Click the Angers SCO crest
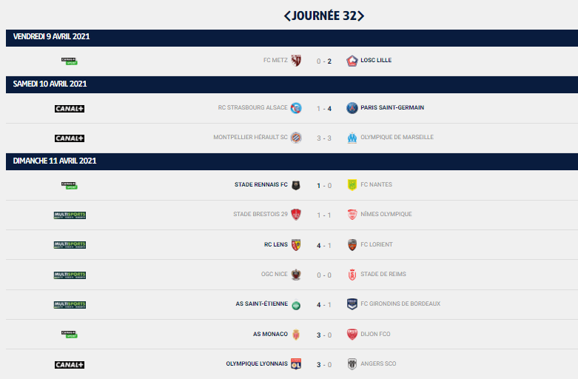The height and width of the screenshot is (379, 578). pyautogui.click(x=352, y=364)
